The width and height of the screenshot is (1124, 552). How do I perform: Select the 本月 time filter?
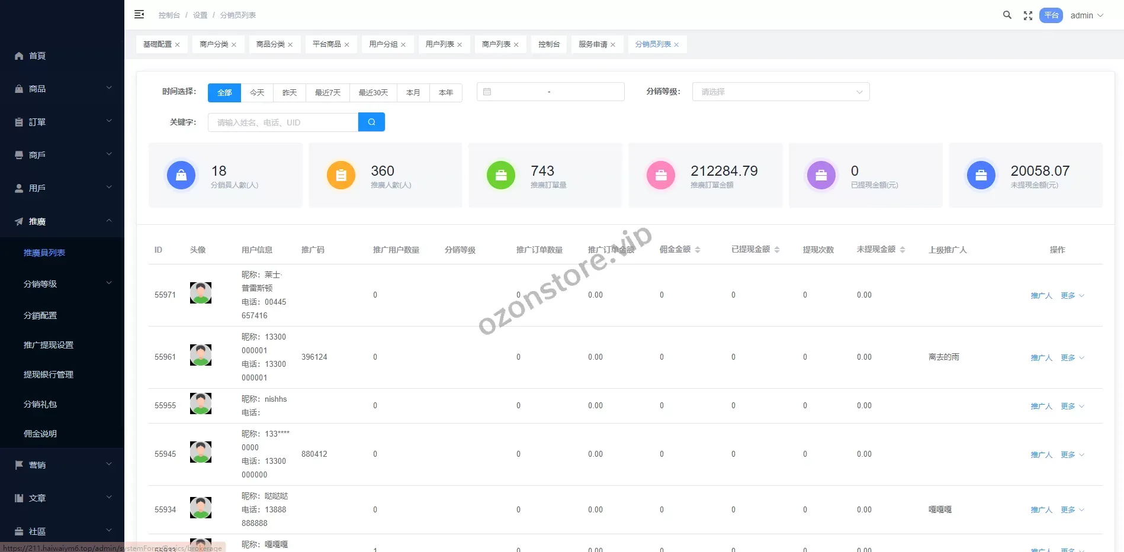click(413, 93)
